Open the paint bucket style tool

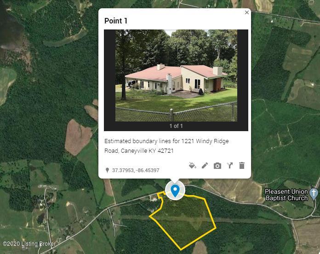click(193, 166)
